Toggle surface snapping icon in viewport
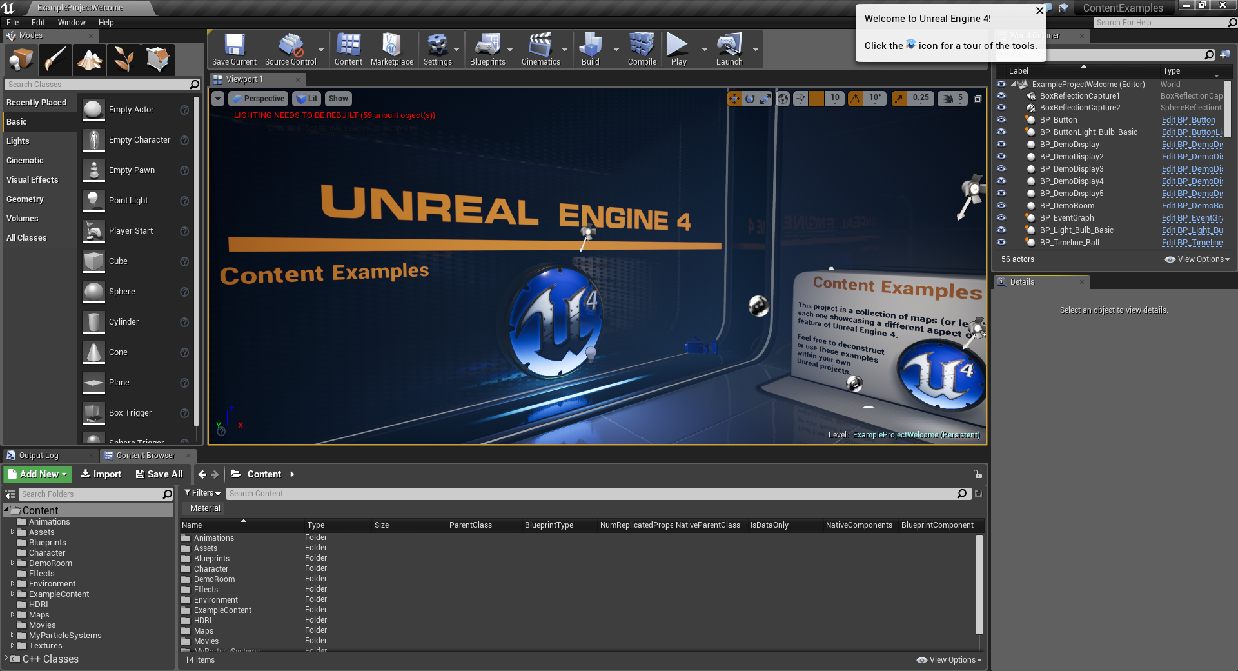 click(x=800, y=99)
